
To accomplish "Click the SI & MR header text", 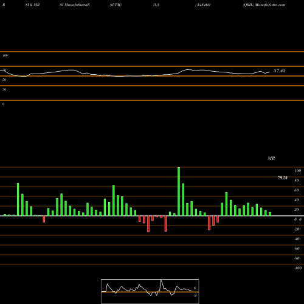I will 32,5.
